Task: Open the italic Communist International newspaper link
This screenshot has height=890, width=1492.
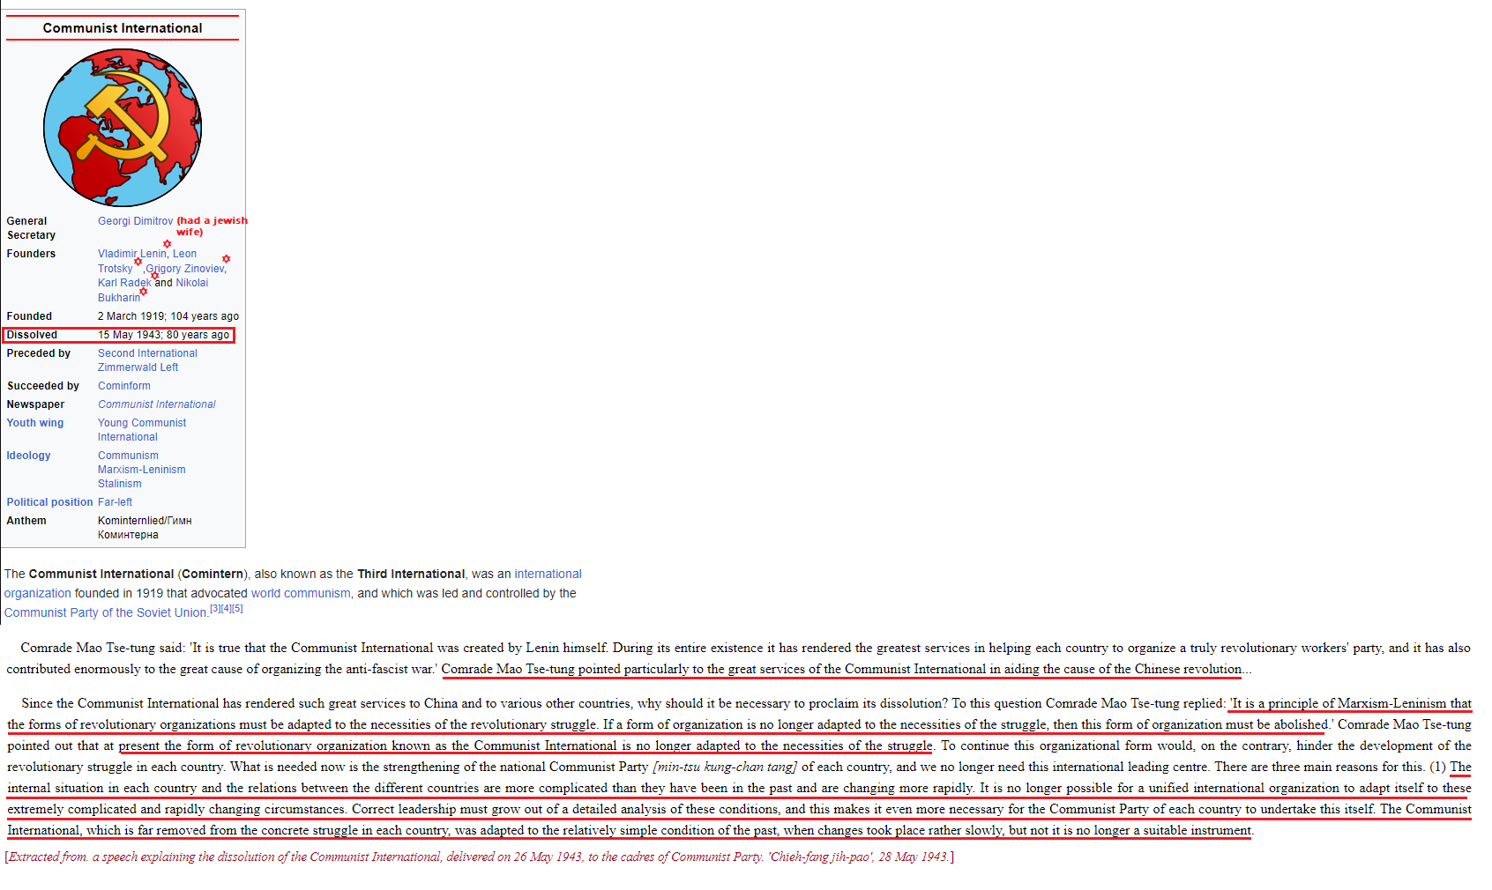Action: click(157, 404)
